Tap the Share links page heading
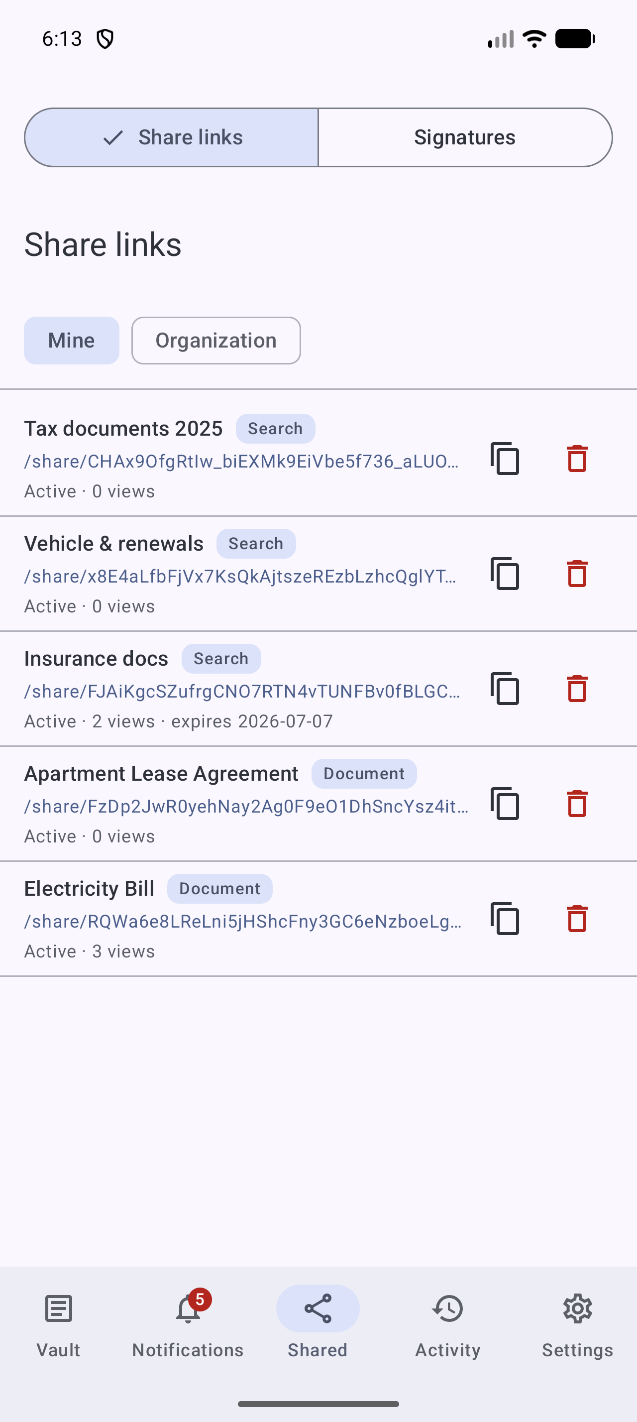 pos(103,244)
